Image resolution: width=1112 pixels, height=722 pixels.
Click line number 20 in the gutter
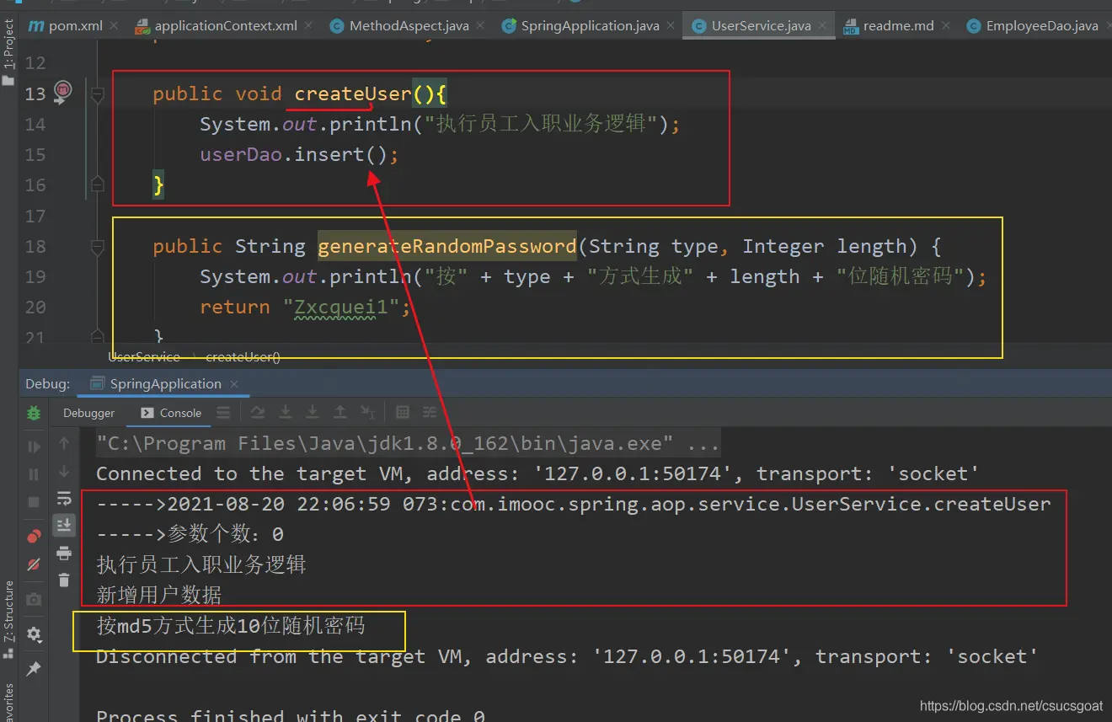35,308
